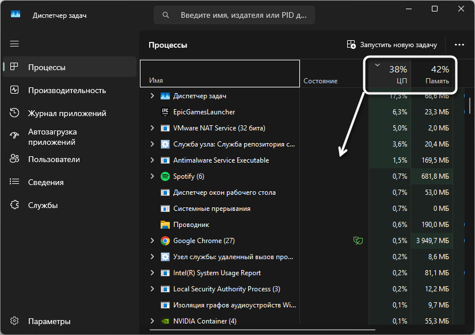Expand the Google Chrome (27) process group

point(152,241)
